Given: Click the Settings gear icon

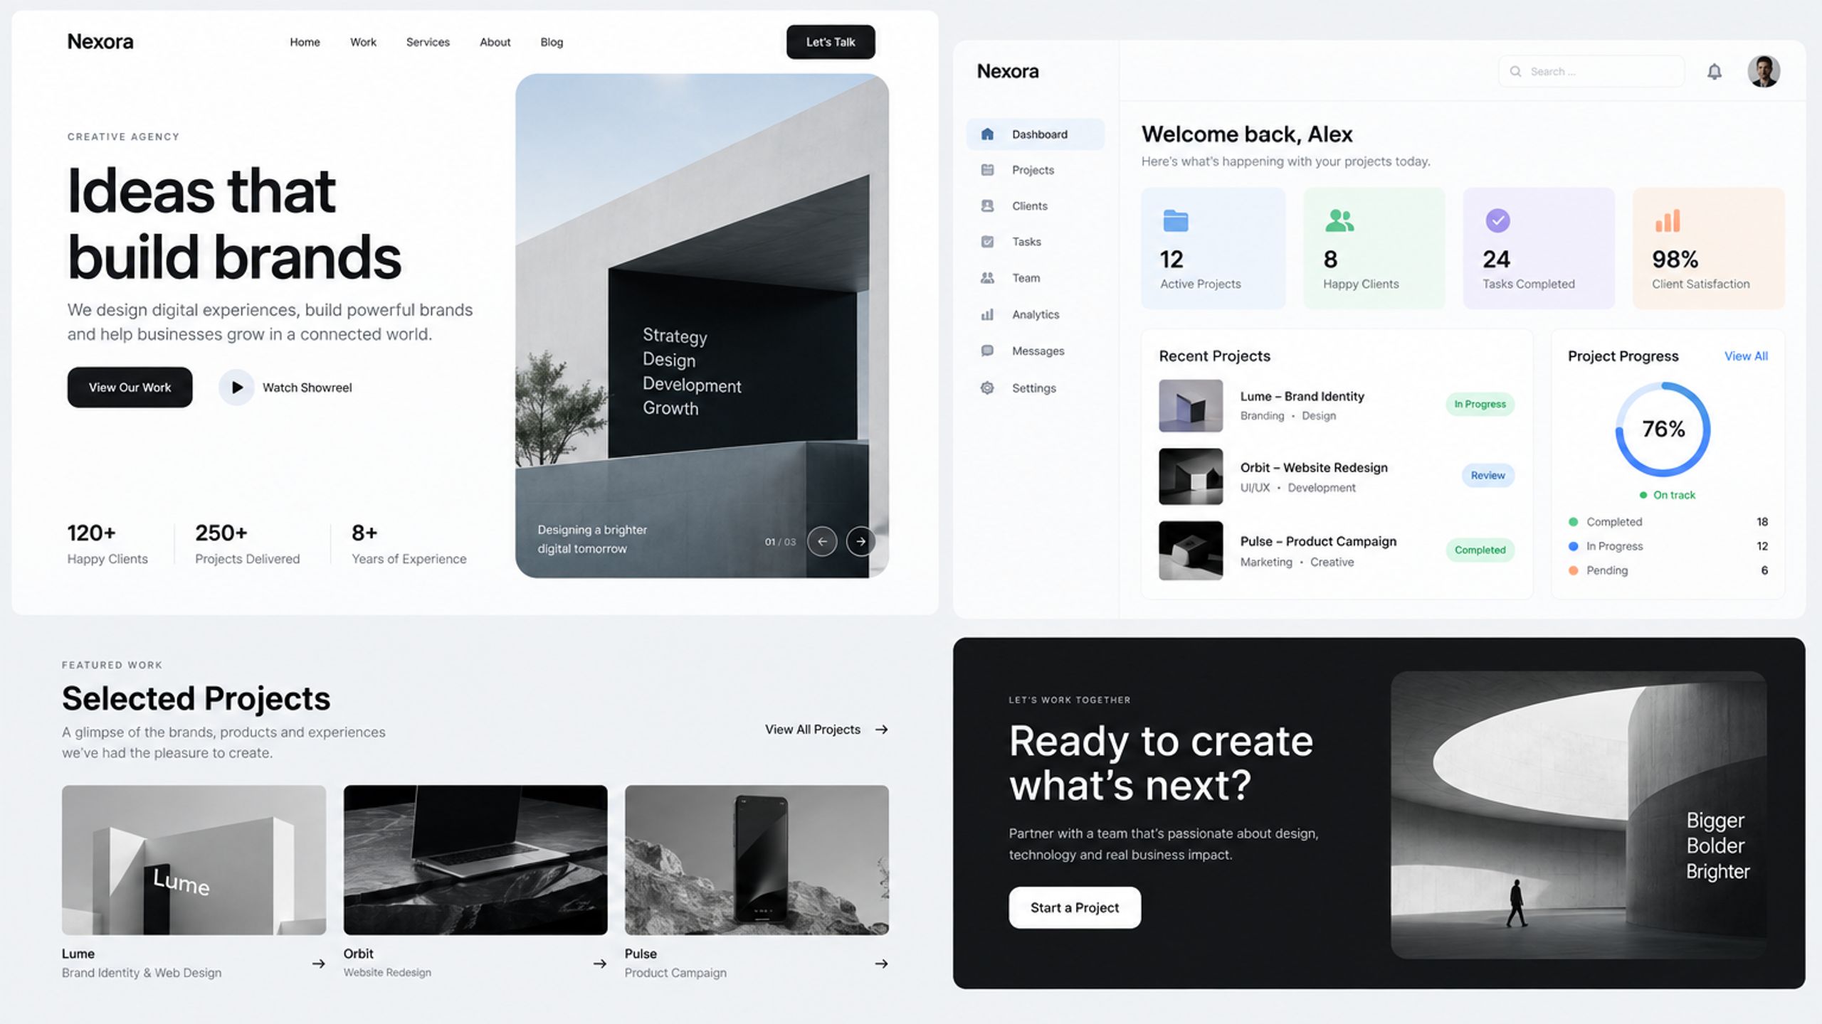Looking at the screenshot, I should click(x=987, y=388).
